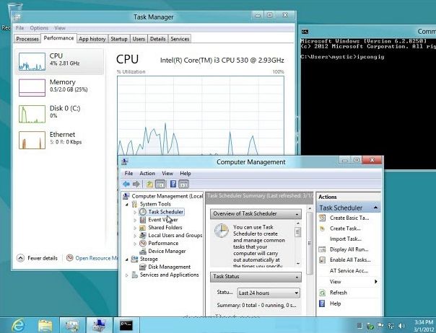
Task: Switch to Computer Management via taskbar icon
Action: pyautogui.click(x=99, y=325)
